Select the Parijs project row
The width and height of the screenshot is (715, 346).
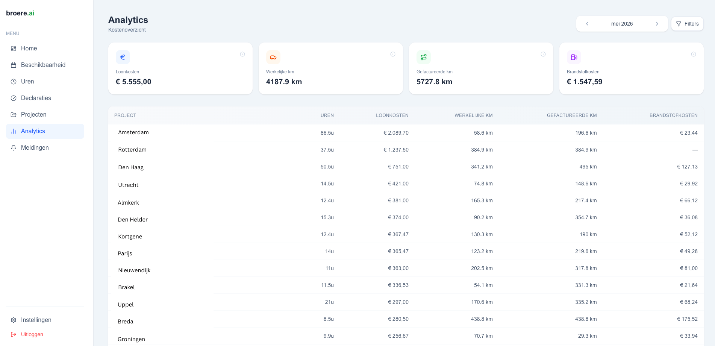tap(406, 251)
